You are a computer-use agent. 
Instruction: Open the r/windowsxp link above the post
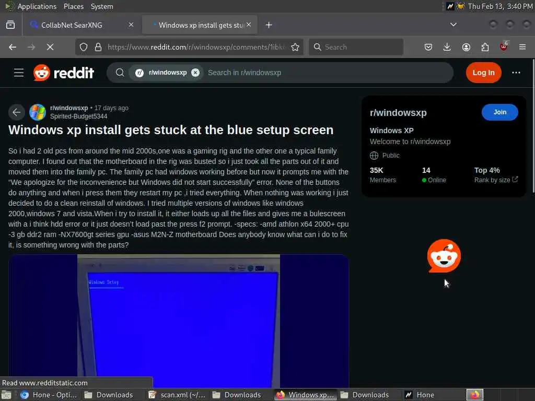(x=69, y=108)
